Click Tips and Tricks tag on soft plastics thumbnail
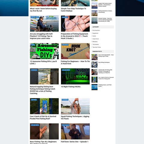This screenshot has width=144, height=144. coord(35,17)
